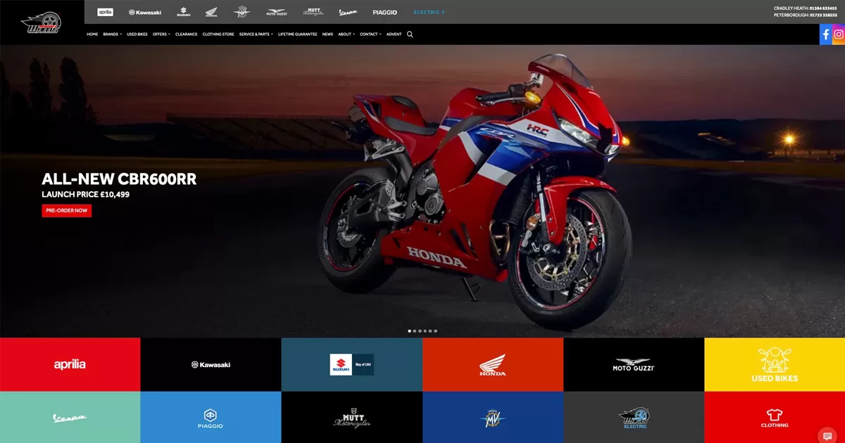The height and width of the screenshot is (443, 845).
Task: Select the black Kawasaki brand tile
Action: [211, 364]
